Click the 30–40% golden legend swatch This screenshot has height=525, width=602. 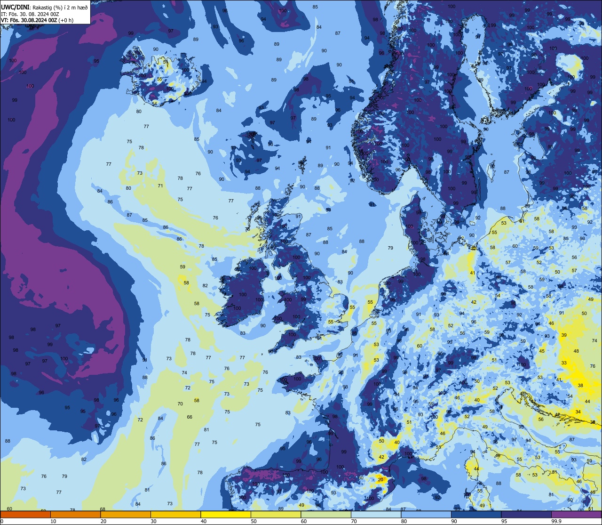point(175,514)
